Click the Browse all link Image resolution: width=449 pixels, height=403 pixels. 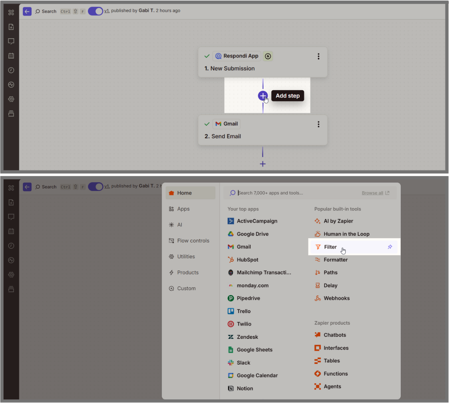[375, 193]
